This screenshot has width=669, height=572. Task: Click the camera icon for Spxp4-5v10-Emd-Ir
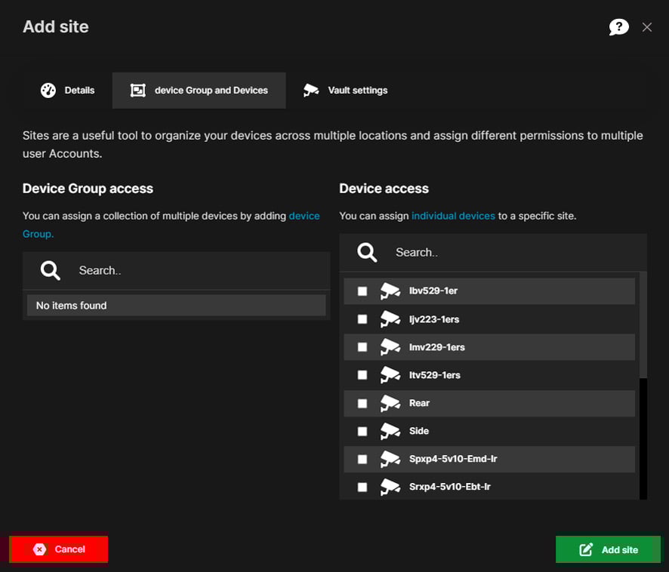point(390,459)
